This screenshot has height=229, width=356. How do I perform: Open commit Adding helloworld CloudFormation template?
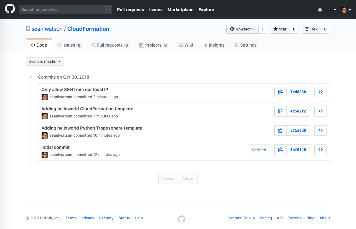(87, 109)
